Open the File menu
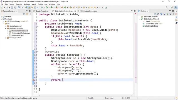The height and width of the screenshot is (100, 178). (2, 4)
